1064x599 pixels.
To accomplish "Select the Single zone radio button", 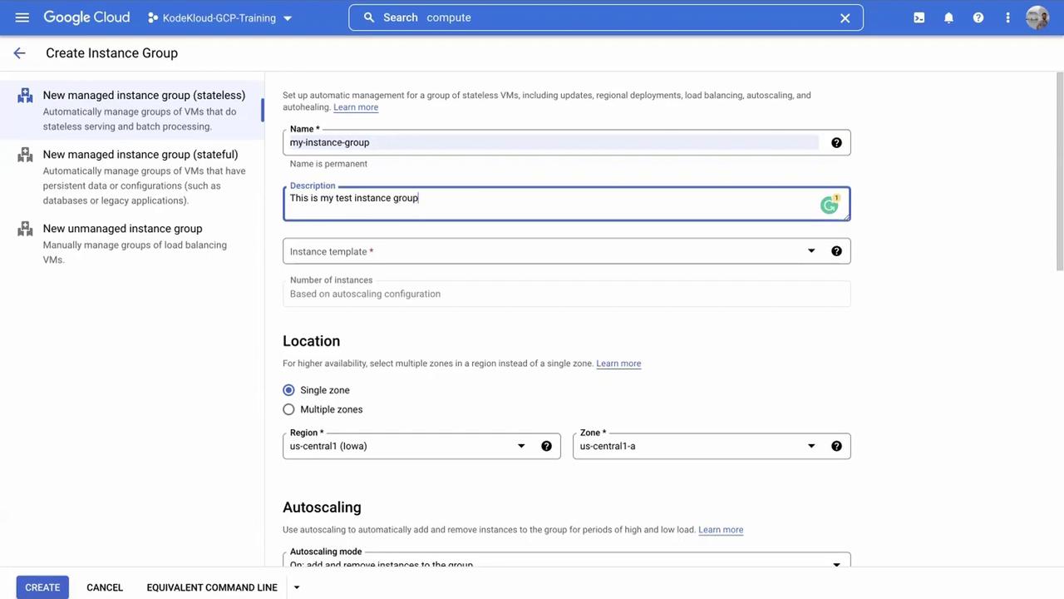I will 288,390.
